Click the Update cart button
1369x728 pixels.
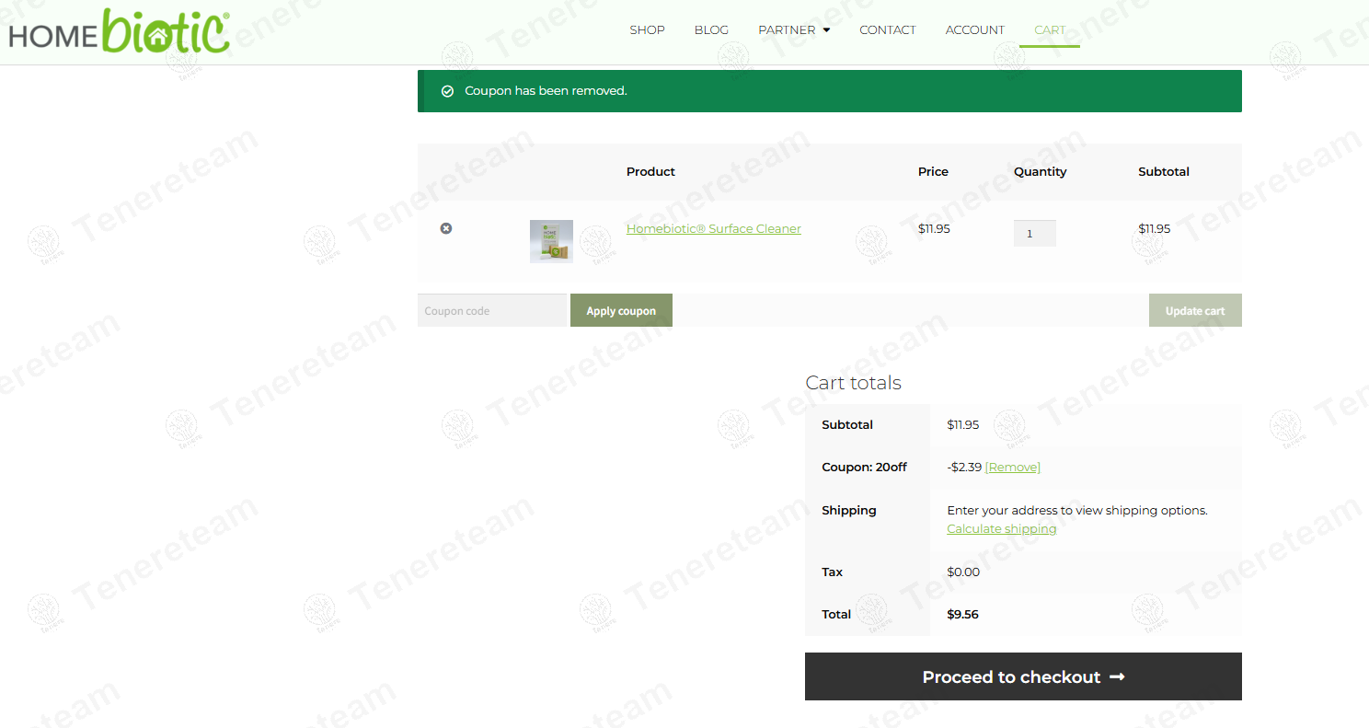point(1195,310)
